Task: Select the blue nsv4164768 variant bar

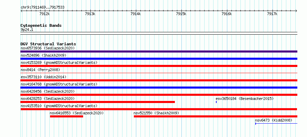Action: [x=159, y=88]
